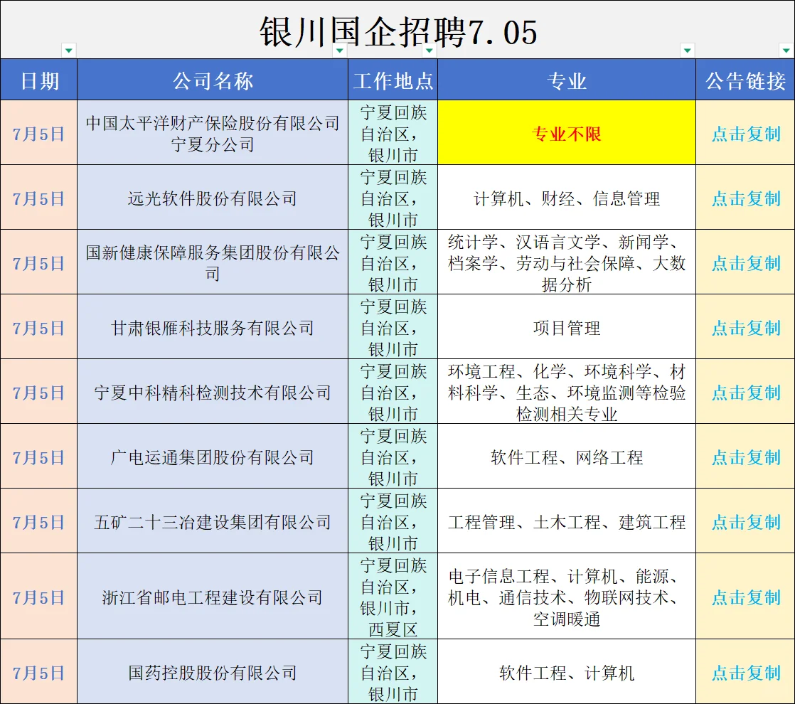Image resolution: width=795 pixels, height=704 pixels.
Task: Open the filter dropdown above 公司名称 column
Action: pos(340,50)
